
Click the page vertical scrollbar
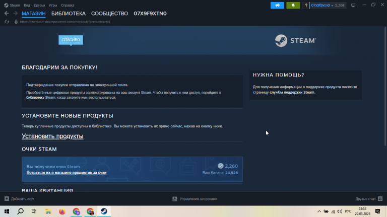pyautogui.click(x=385, y=86)
